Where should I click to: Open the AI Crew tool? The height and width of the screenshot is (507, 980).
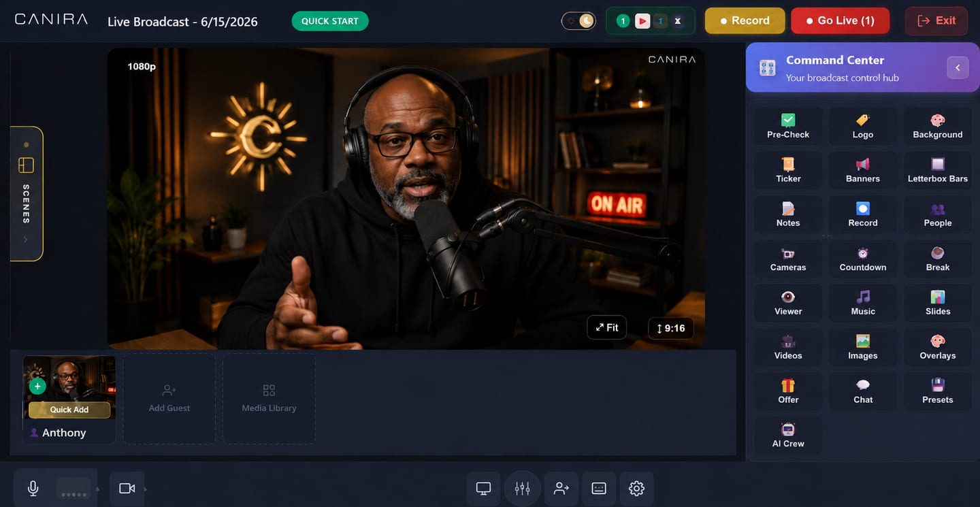[788, 436]
